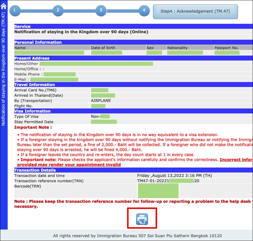The height and width of the screenshot is (241, 253).
Task: Click the 'Non-' visa type value
Action: click(x=96, y=116)
